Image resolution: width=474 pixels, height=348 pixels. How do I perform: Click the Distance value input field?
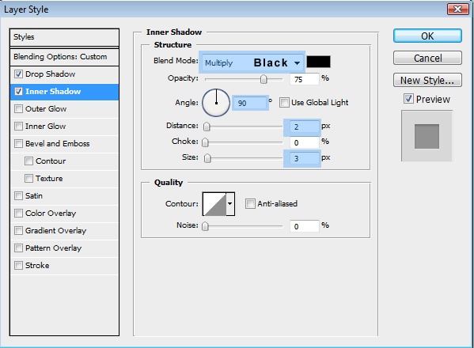click(x=304, y=127)
